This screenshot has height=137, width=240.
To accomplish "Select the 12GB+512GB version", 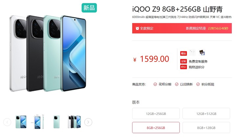I will pyautogui.click(x=206, y=114).
